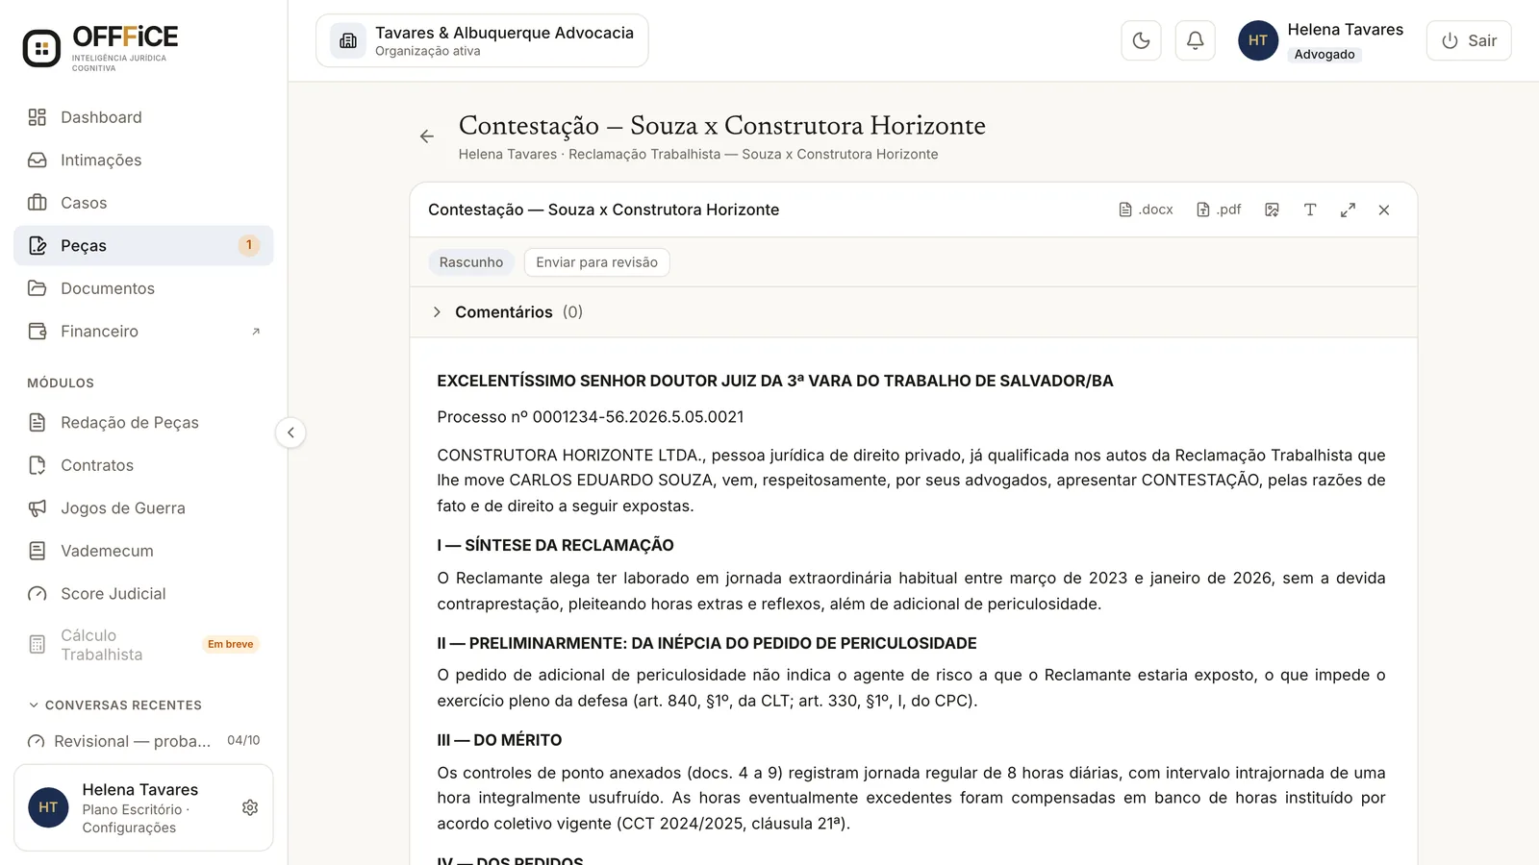Viewport: 1539px width, 865px height.
Task: Launch Jogos de Guerra module
Action: coord(143,507)
